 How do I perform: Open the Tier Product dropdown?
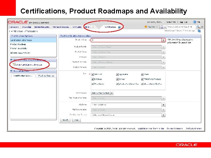(102, 93)
